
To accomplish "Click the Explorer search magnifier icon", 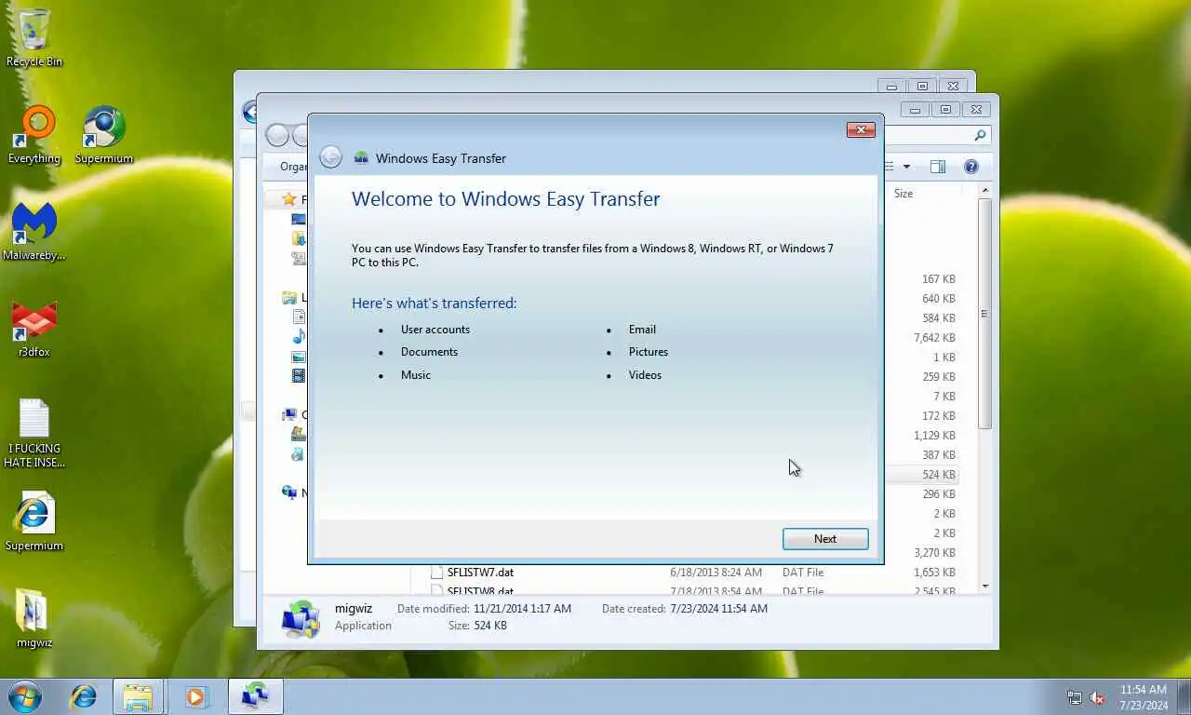I will pos(980,136).
